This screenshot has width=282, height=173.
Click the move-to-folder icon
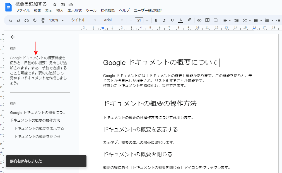[63, 4]
